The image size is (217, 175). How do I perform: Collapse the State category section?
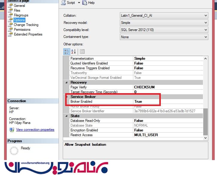67,116
